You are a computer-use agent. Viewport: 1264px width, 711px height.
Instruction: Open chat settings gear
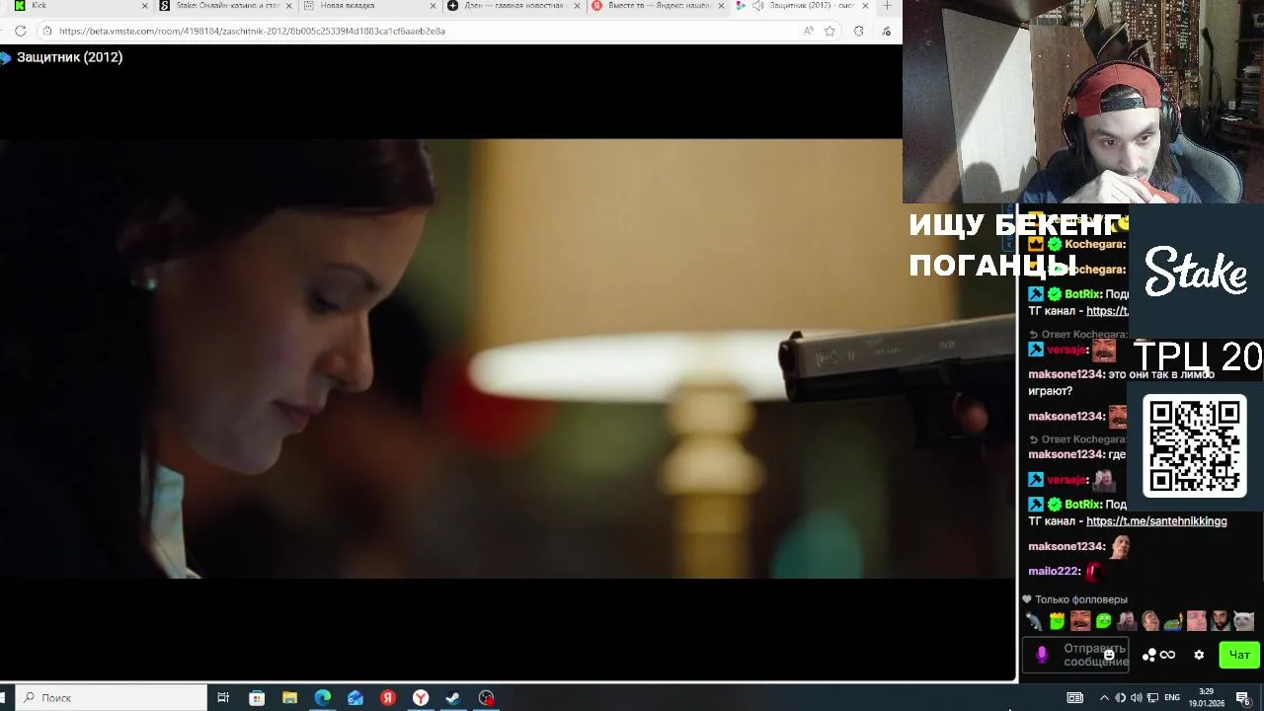[x=1199, y=655]
